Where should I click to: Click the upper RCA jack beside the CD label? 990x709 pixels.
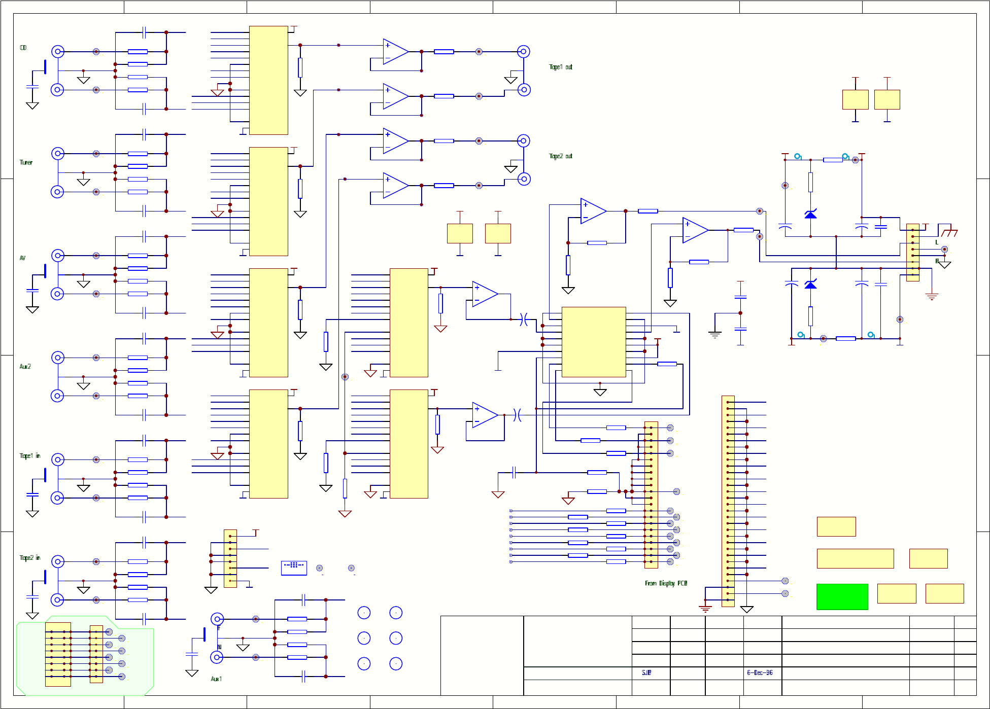coord(58,52)
